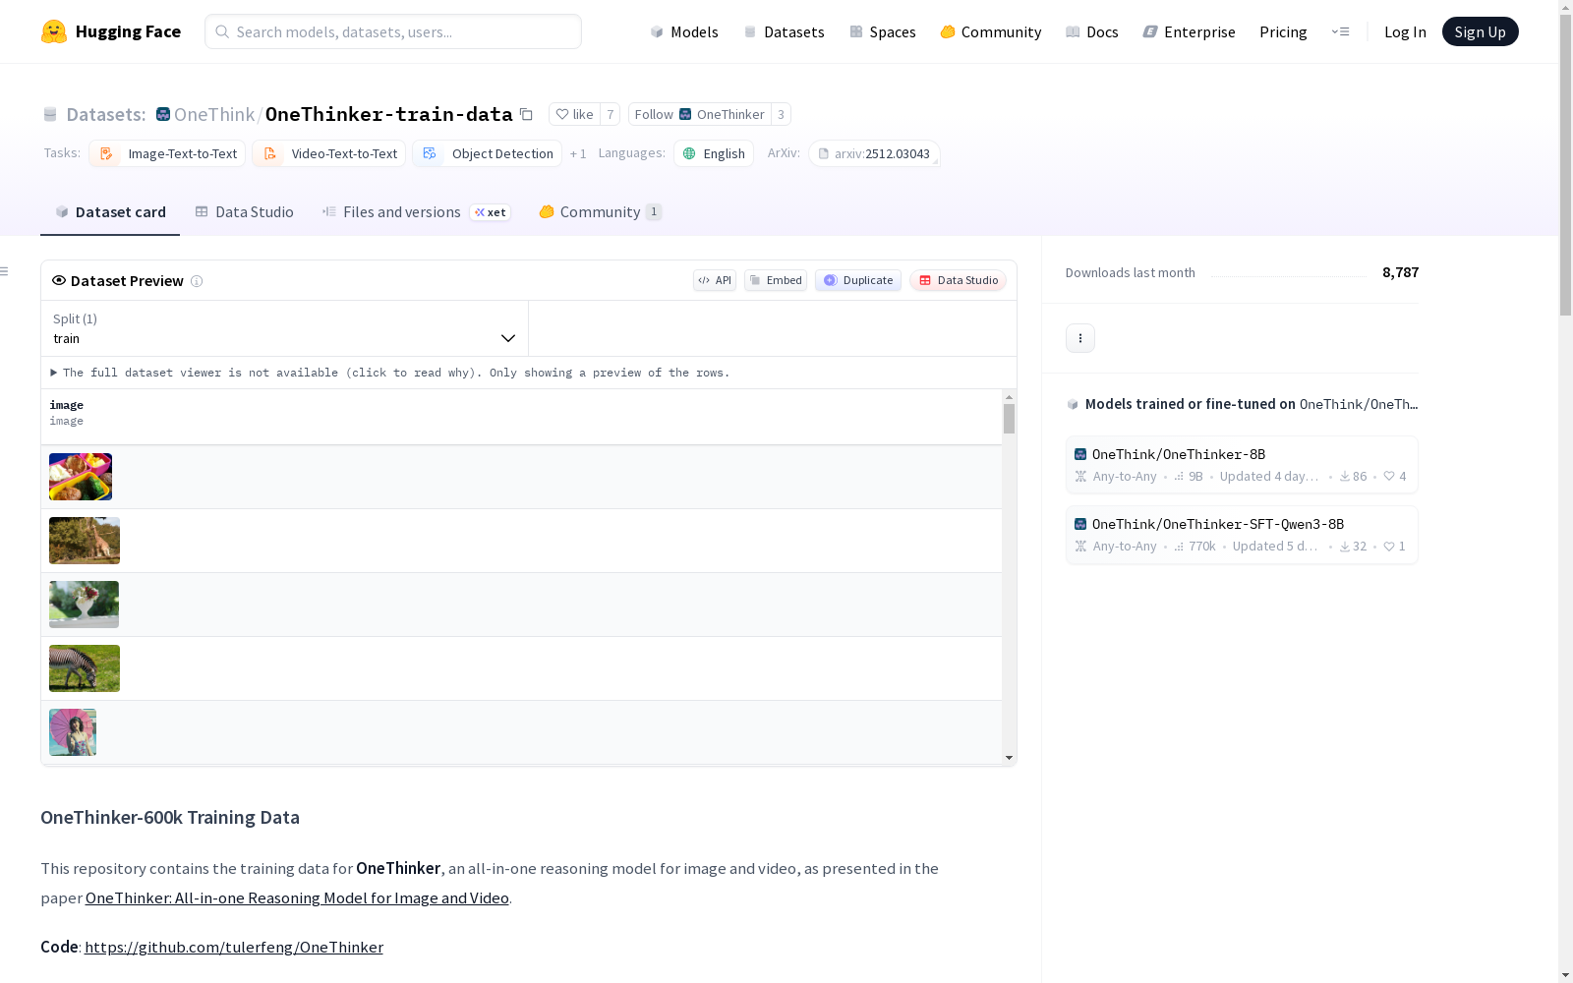Screen dimensions: 1573x983
Task: Toggle the left sidebar outline icon
Action: coord(4,271)
